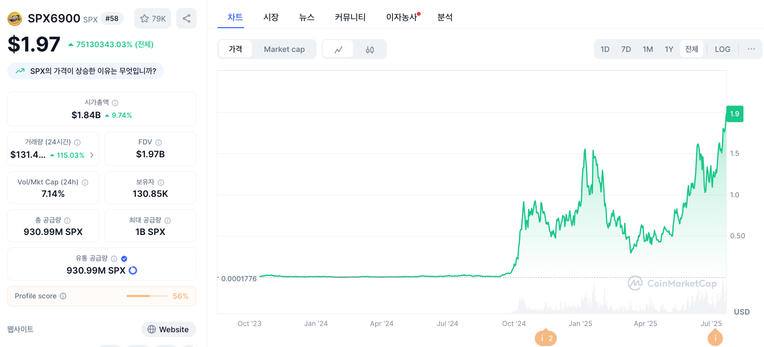Click the SPX6900 coin logo
Image resolution: width=764 pixels, height=347 pixels.
pos(15,19)
